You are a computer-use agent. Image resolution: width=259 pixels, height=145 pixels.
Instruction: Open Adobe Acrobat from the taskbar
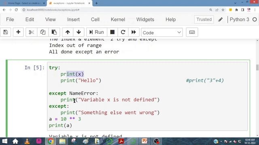121,141
